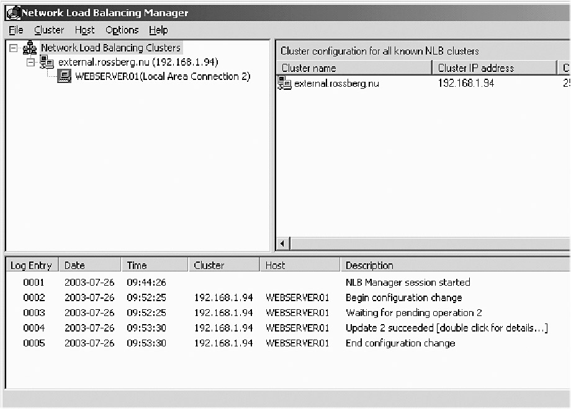The width and height of the screenshot is (571, 409).
Task: Click the WEBSERVER01 host icon in tree
Action: 65,77
